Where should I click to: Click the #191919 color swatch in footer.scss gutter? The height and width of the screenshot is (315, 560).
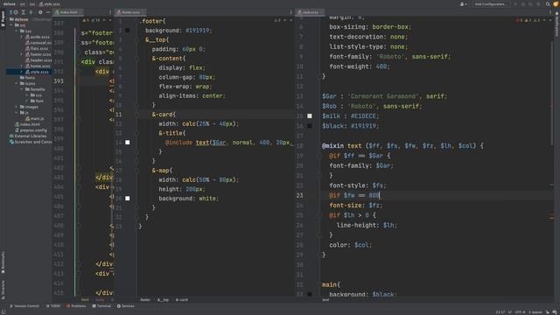tap(128, 31)
